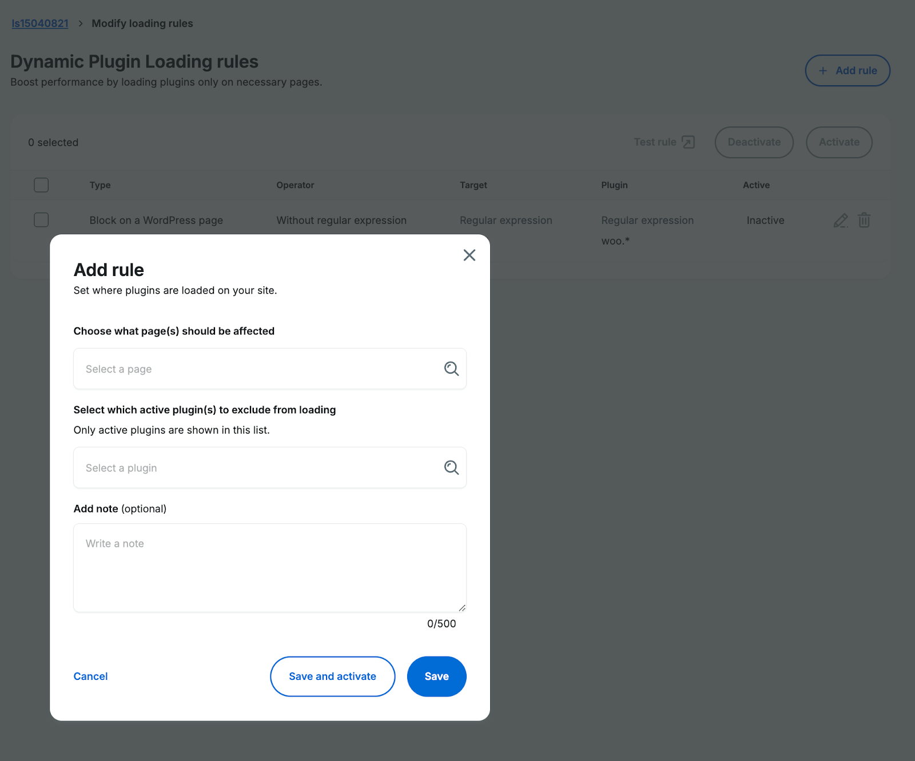Open Test rule in new window via external-link icon
Screen dimensions: 915x761
[x=688, y=142]
